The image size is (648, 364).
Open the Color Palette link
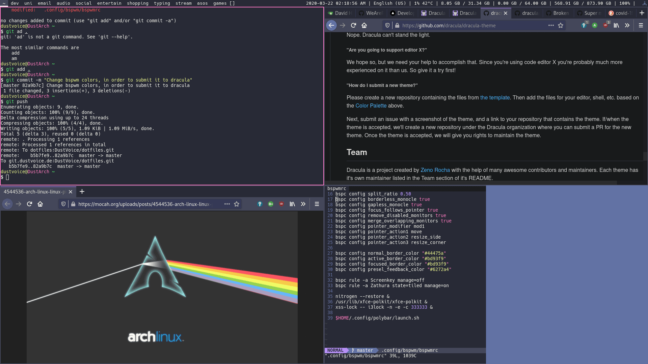[x=371, y=105]
